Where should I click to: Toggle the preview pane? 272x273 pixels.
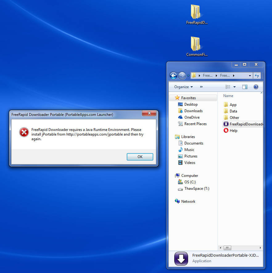(245, 87)
